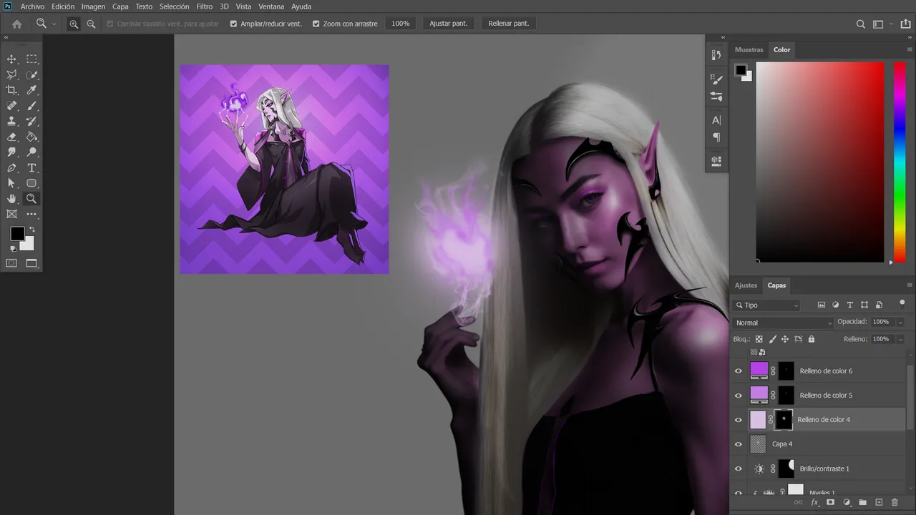Screen dimensions: 916x515
Task: Hide the 'Relleno de color 5' layer
Action: pos(739,395)
